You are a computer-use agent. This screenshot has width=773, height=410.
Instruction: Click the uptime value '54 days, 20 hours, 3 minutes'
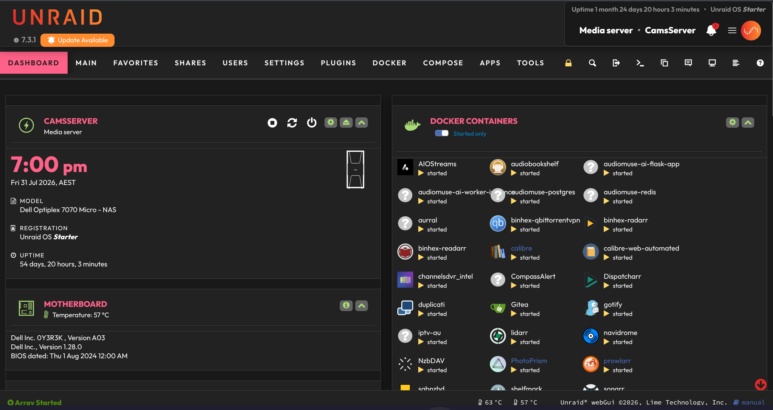[63, 264]
